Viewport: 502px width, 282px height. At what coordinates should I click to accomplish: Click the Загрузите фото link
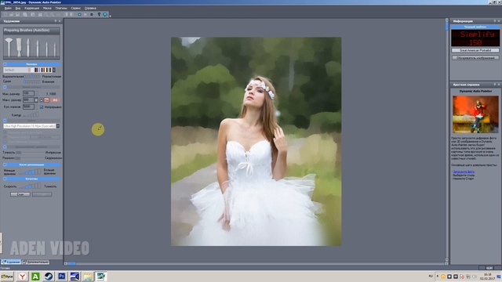(x=464, y=172)
